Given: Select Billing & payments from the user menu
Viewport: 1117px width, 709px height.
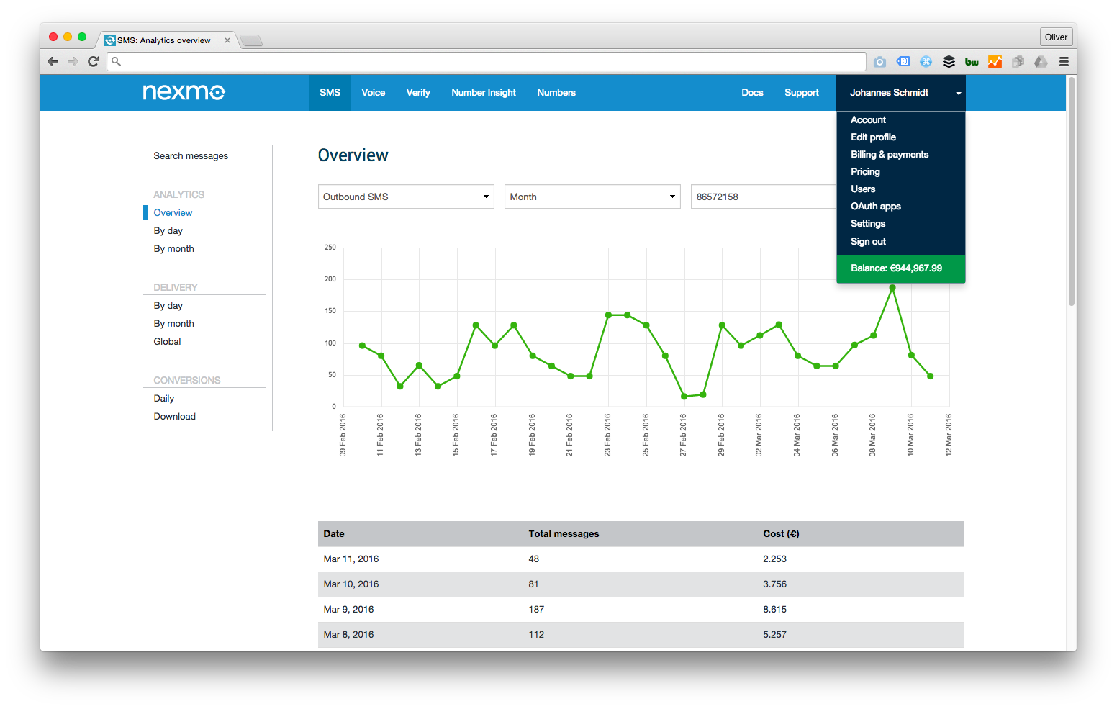Looking at the screenshot, I should [890, 155].
